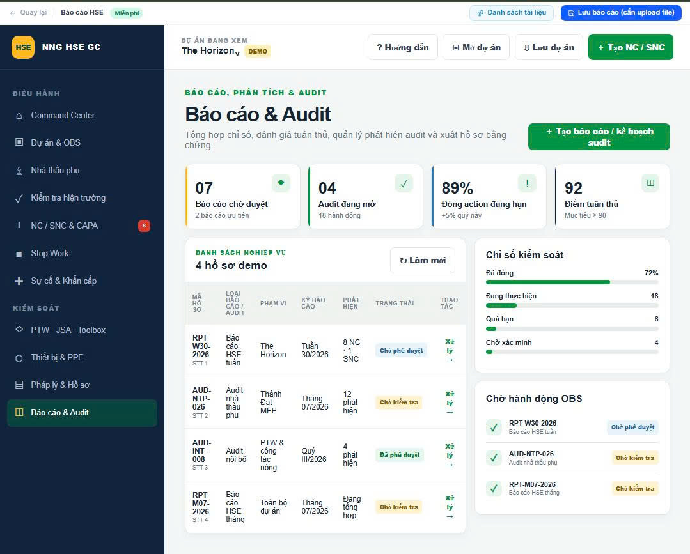Click diamond icon on Báo cáo chờ duyệt card
Image resolution: width=690 pixels, height=554 pixels.
(x=281, y=183)
